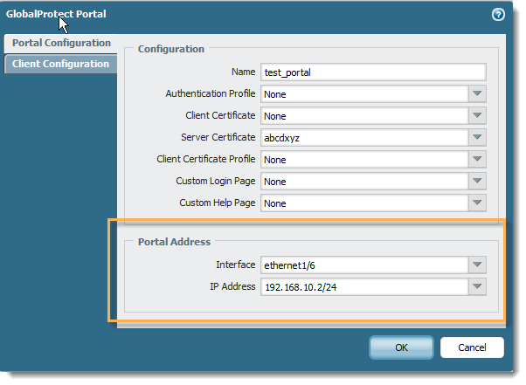The width and height of the screenshot is (526, 385).
Task: Click the Interface label
Action: pos(236,265)
